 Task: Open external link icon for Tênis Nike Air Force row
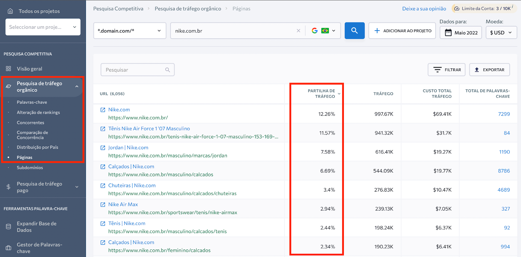coord(103,129)
